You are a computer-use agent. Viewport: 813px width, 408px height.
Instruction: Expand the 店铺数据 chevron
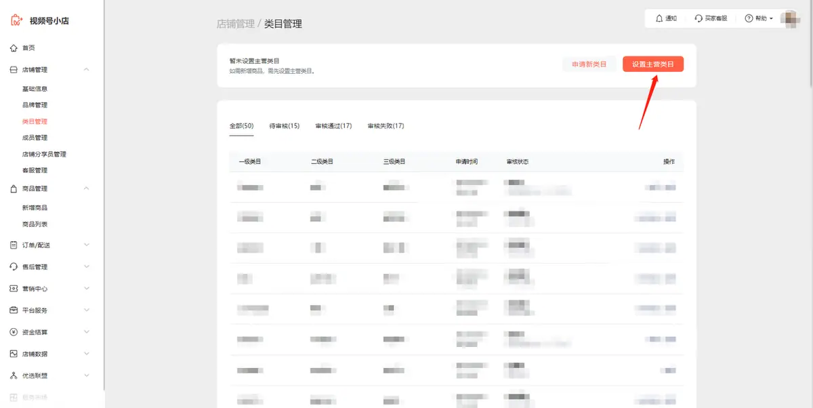(87, 354)
